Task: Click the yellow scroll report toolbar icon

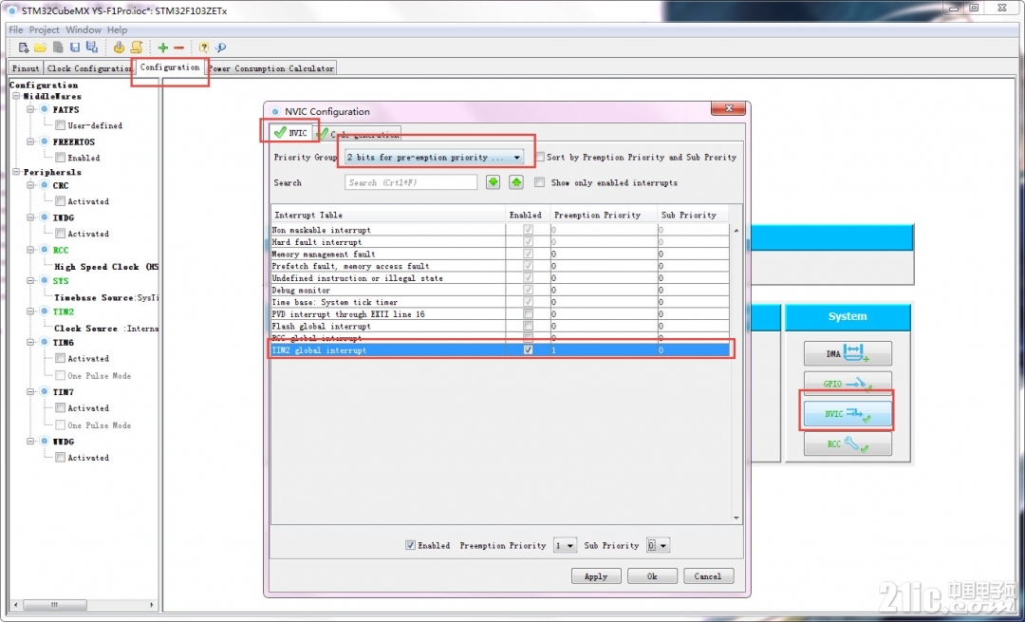Action: (136, 47)
